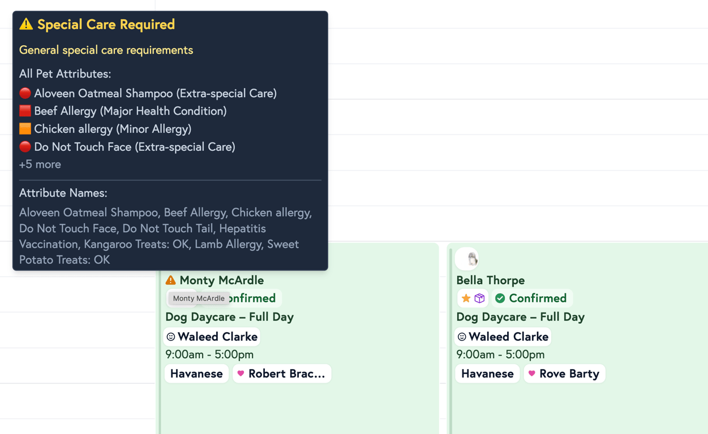The width and height of the screenshot is (708, 434).
Task: Click the pink heart icon beside Robert Brac…
Action: coord(241,374)
